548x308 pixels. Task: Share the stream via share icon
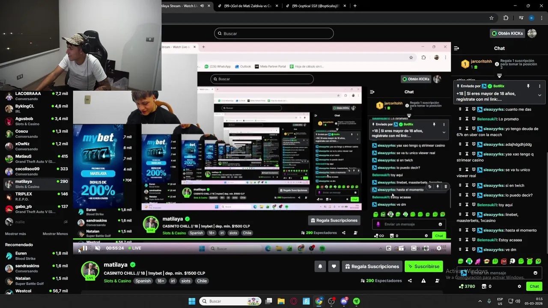pos(410,281)
